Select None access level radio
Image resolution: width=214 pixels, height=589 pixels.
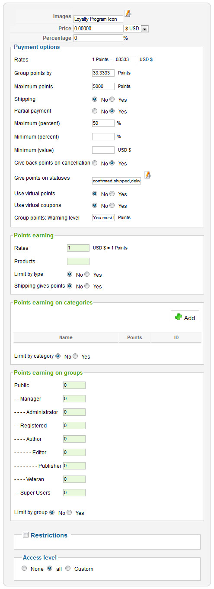24,569
